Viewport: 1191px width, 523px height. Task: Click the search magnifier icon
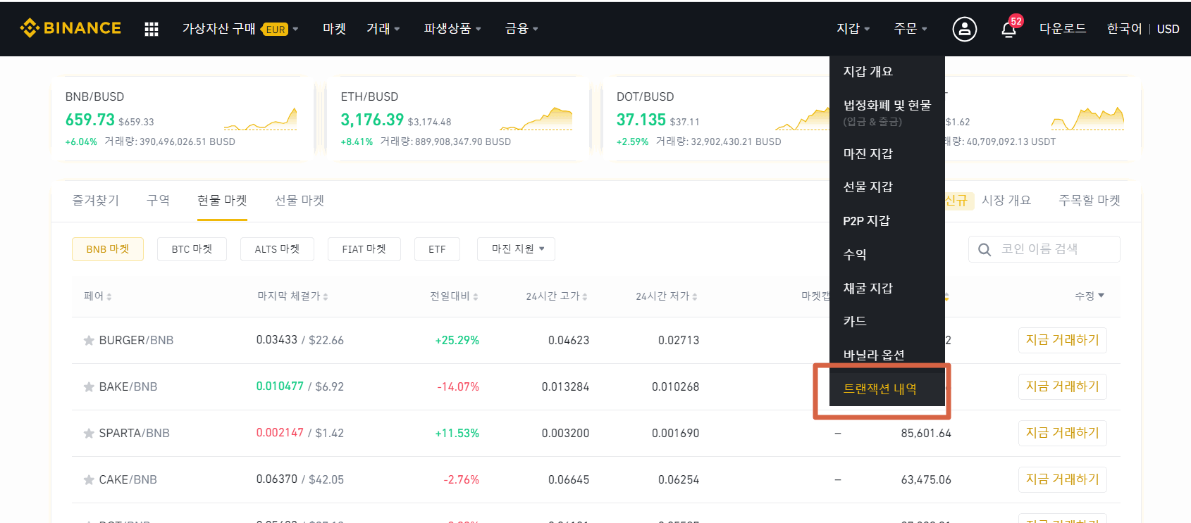[x=985, y=249]
